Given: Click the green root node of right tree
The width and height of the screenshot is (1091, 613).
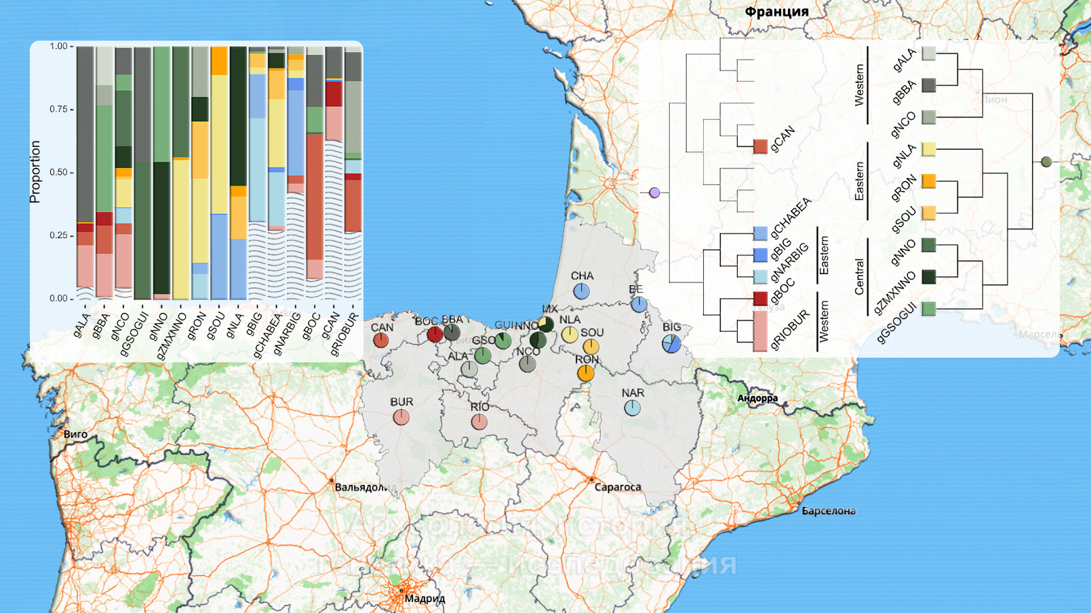Looking at the screenshot, I should click(x=1046, y=162).
